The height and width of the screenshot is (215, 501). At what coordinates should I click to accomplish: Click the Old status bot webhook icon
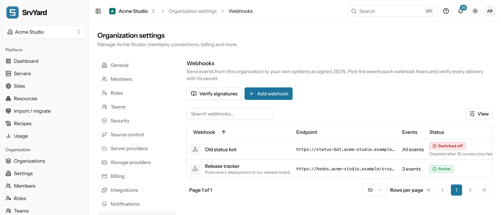pyautogui.click(x=195, y=150)
